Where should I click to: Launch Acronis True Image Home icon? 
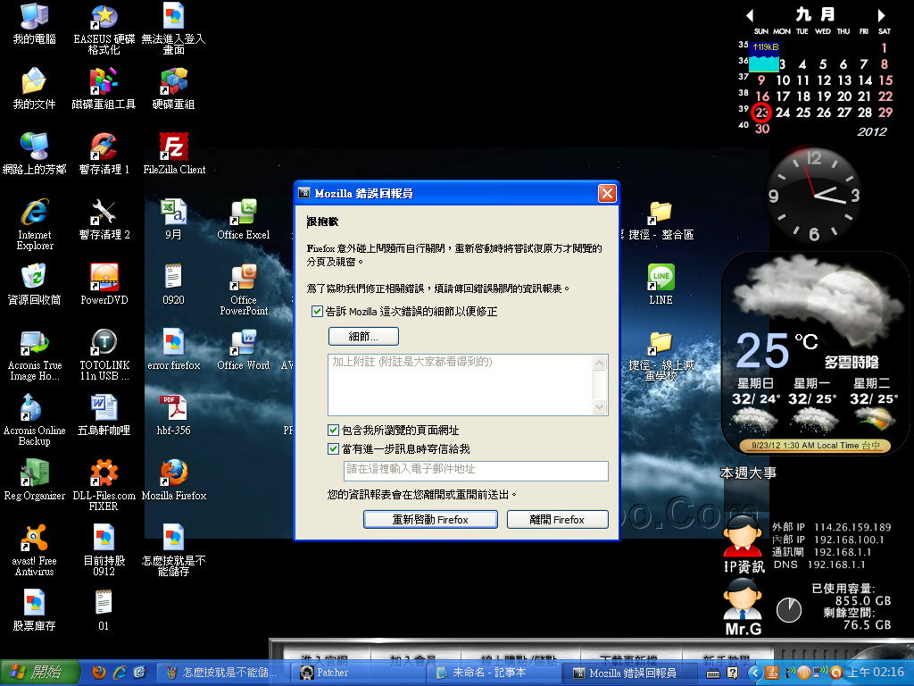35,356
